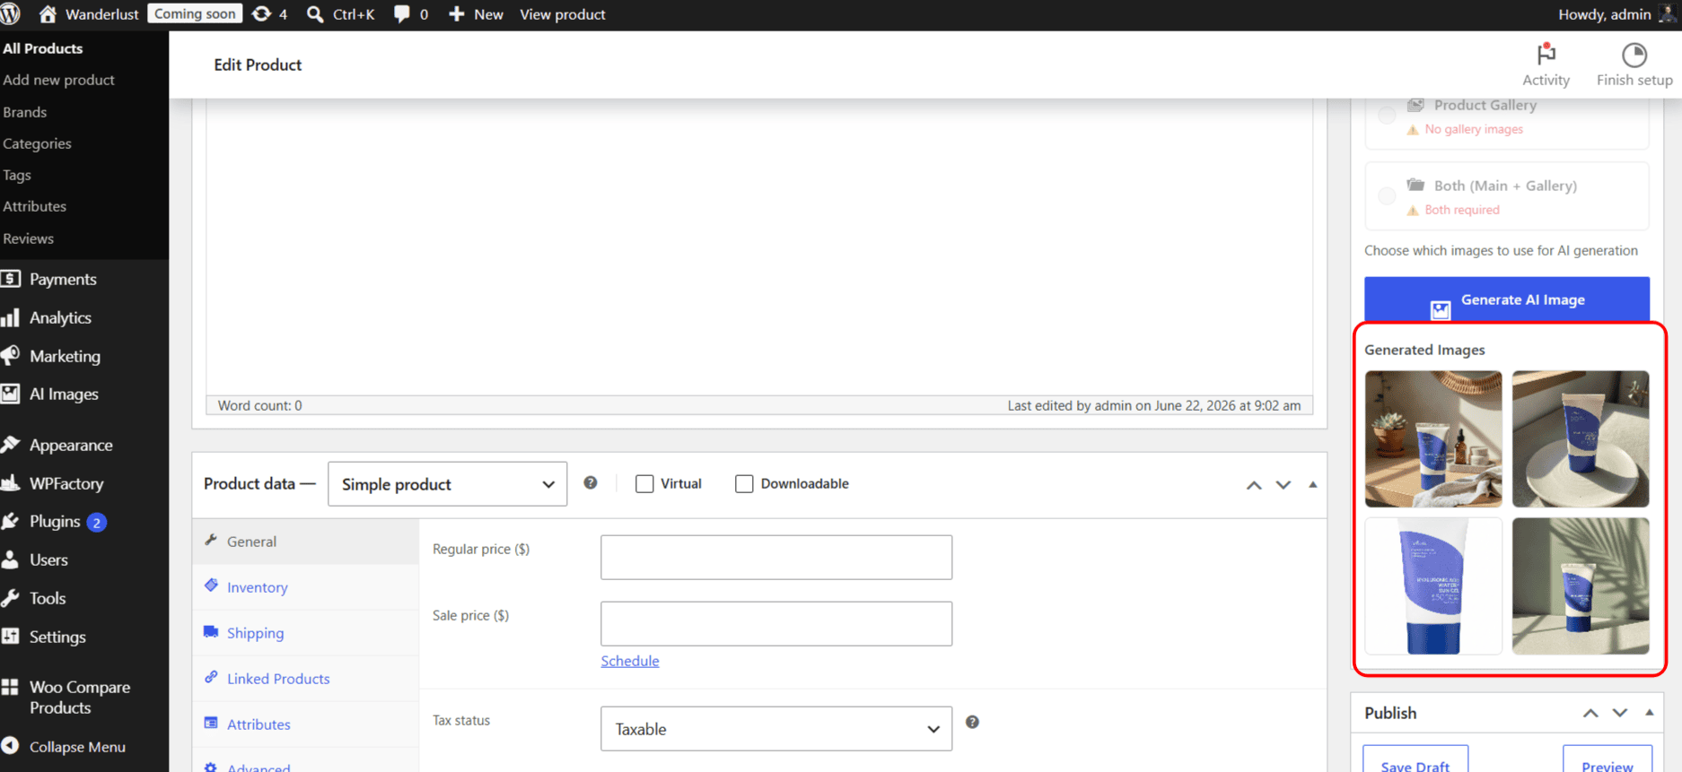The image size is (1682, 772).
Task: Click the Tools wrench icon
Action: [x=11, y=598]
